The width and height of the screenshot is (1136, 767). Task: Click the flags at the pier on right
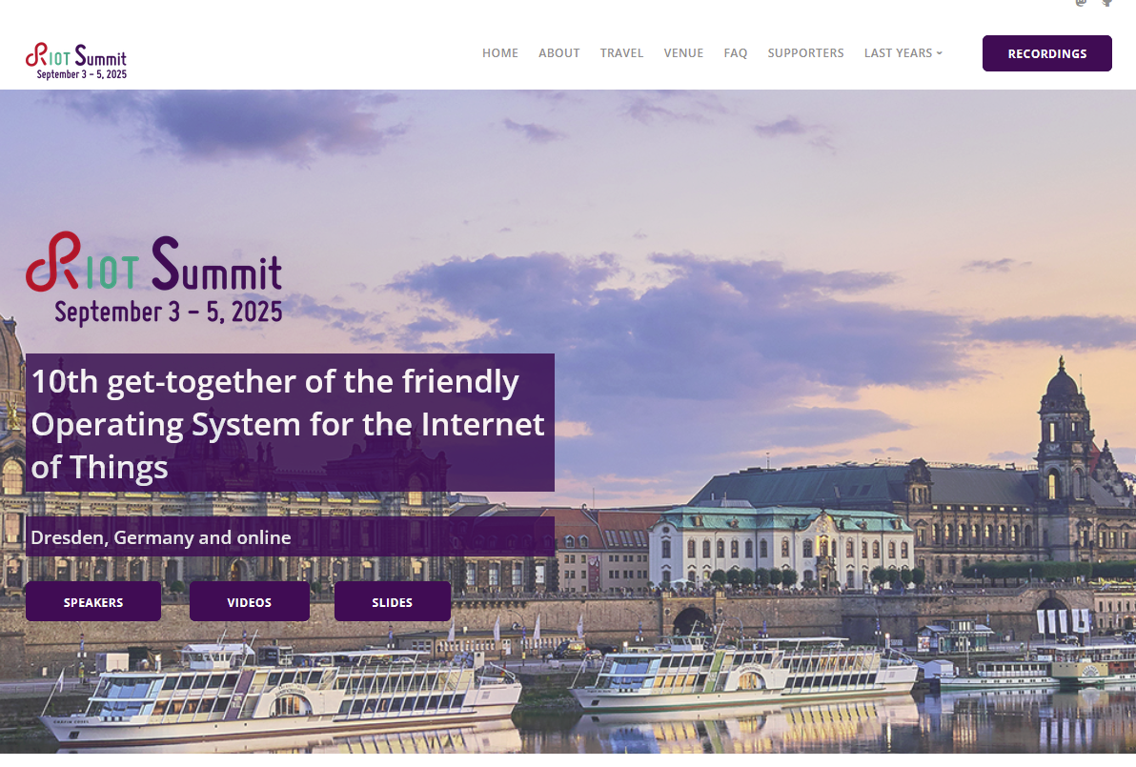pos(1062,621)
